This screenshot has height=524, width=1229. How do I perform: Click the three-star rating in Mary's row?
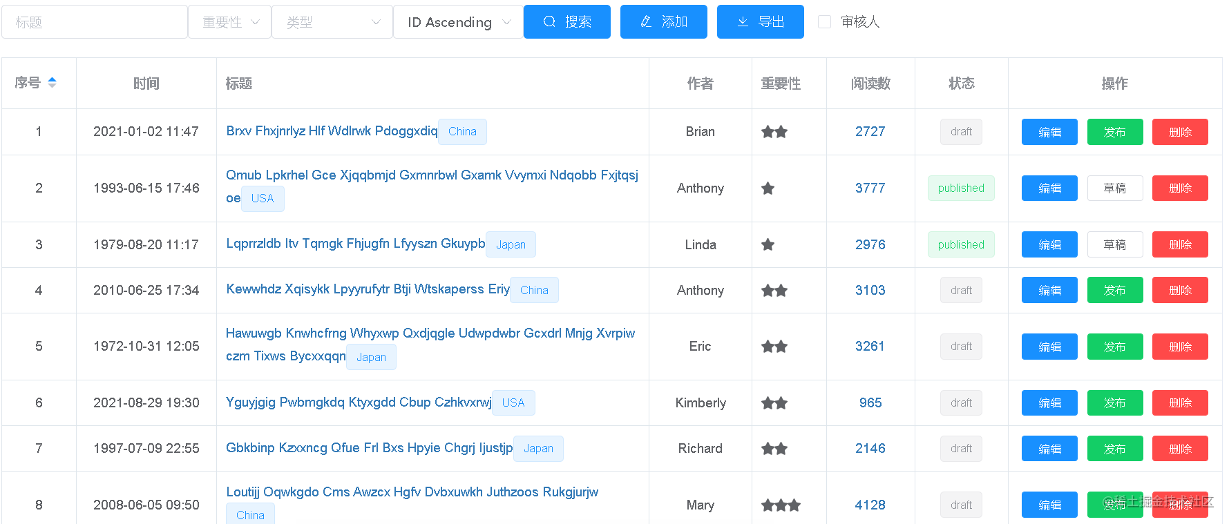pyautogui.click(x=781, y=505)
